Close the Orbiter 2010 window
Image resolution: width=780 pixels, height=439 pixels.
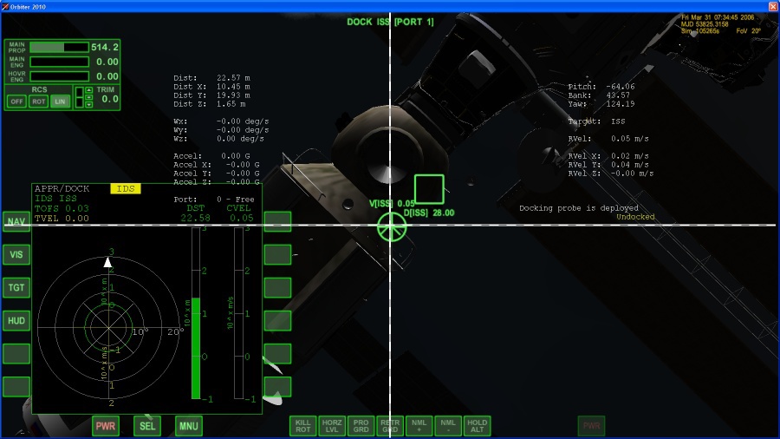pos(774,6)
